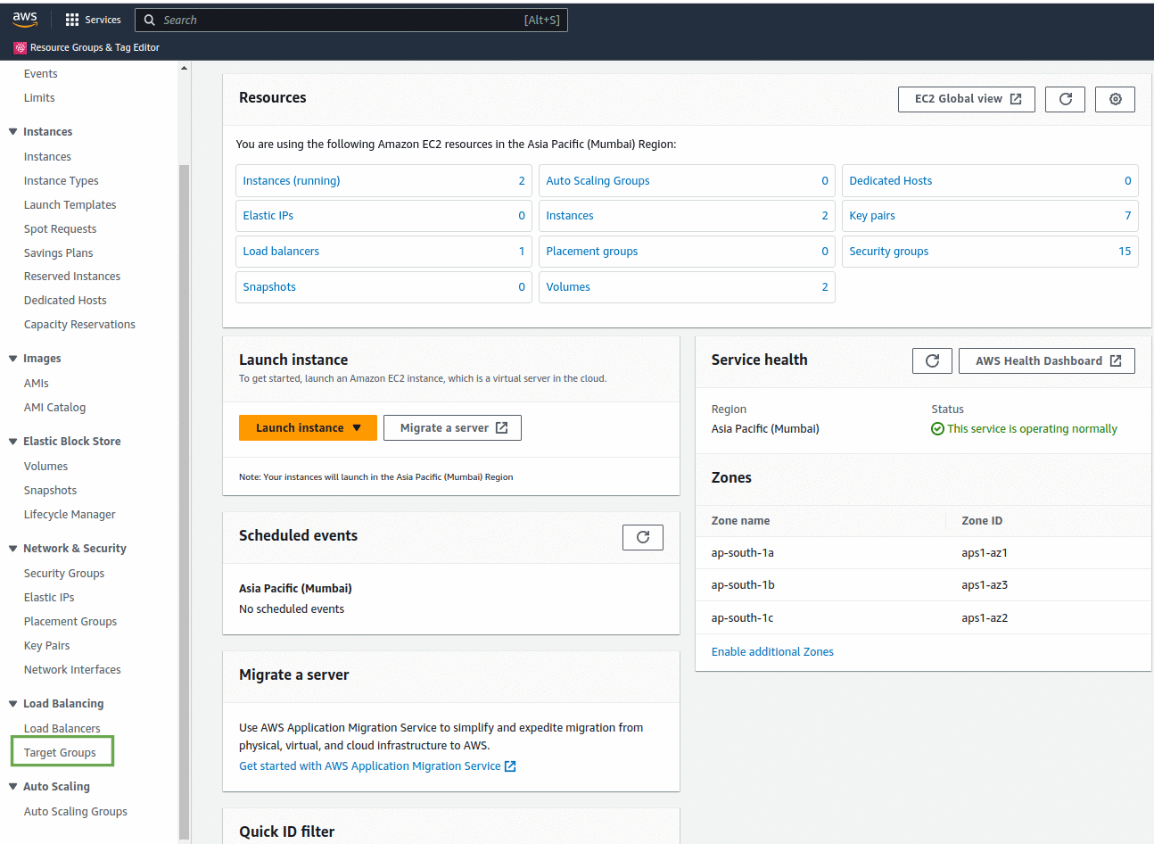
Task: Open Savings Plans in the sidebar
Action: (58, 252)
